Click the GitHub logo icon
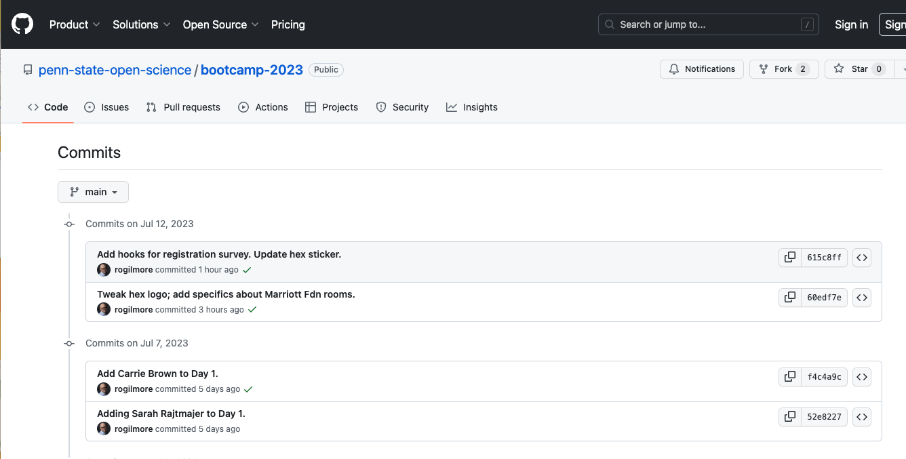906x459 pixels. [22, 24]
